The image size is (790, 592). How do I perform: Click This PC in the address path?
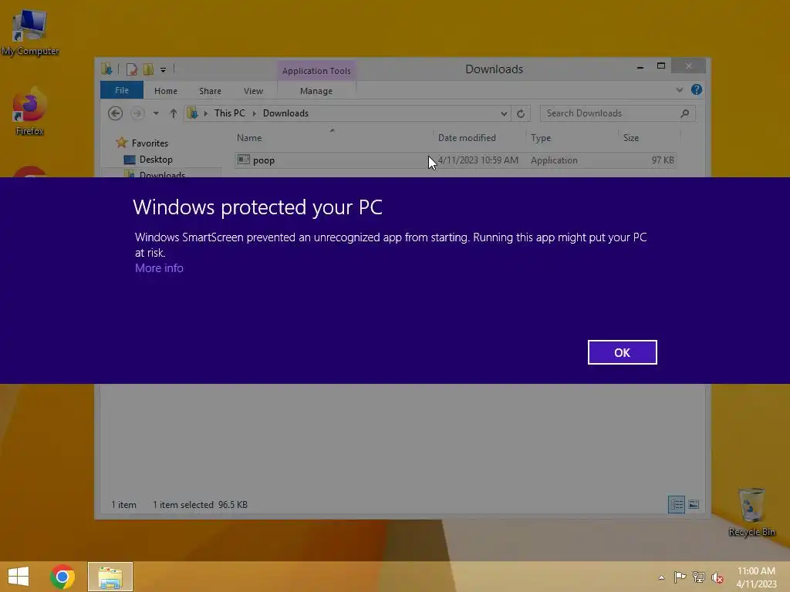230,113
